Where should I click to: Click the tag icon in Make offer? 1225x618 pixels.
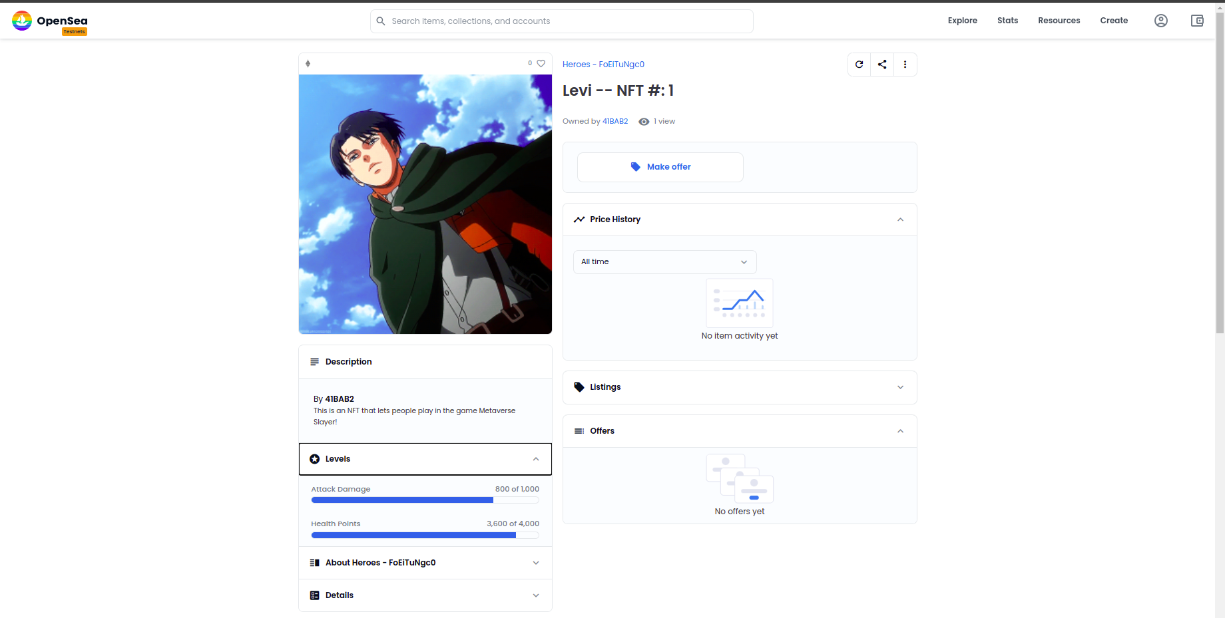tap(636, 167)
